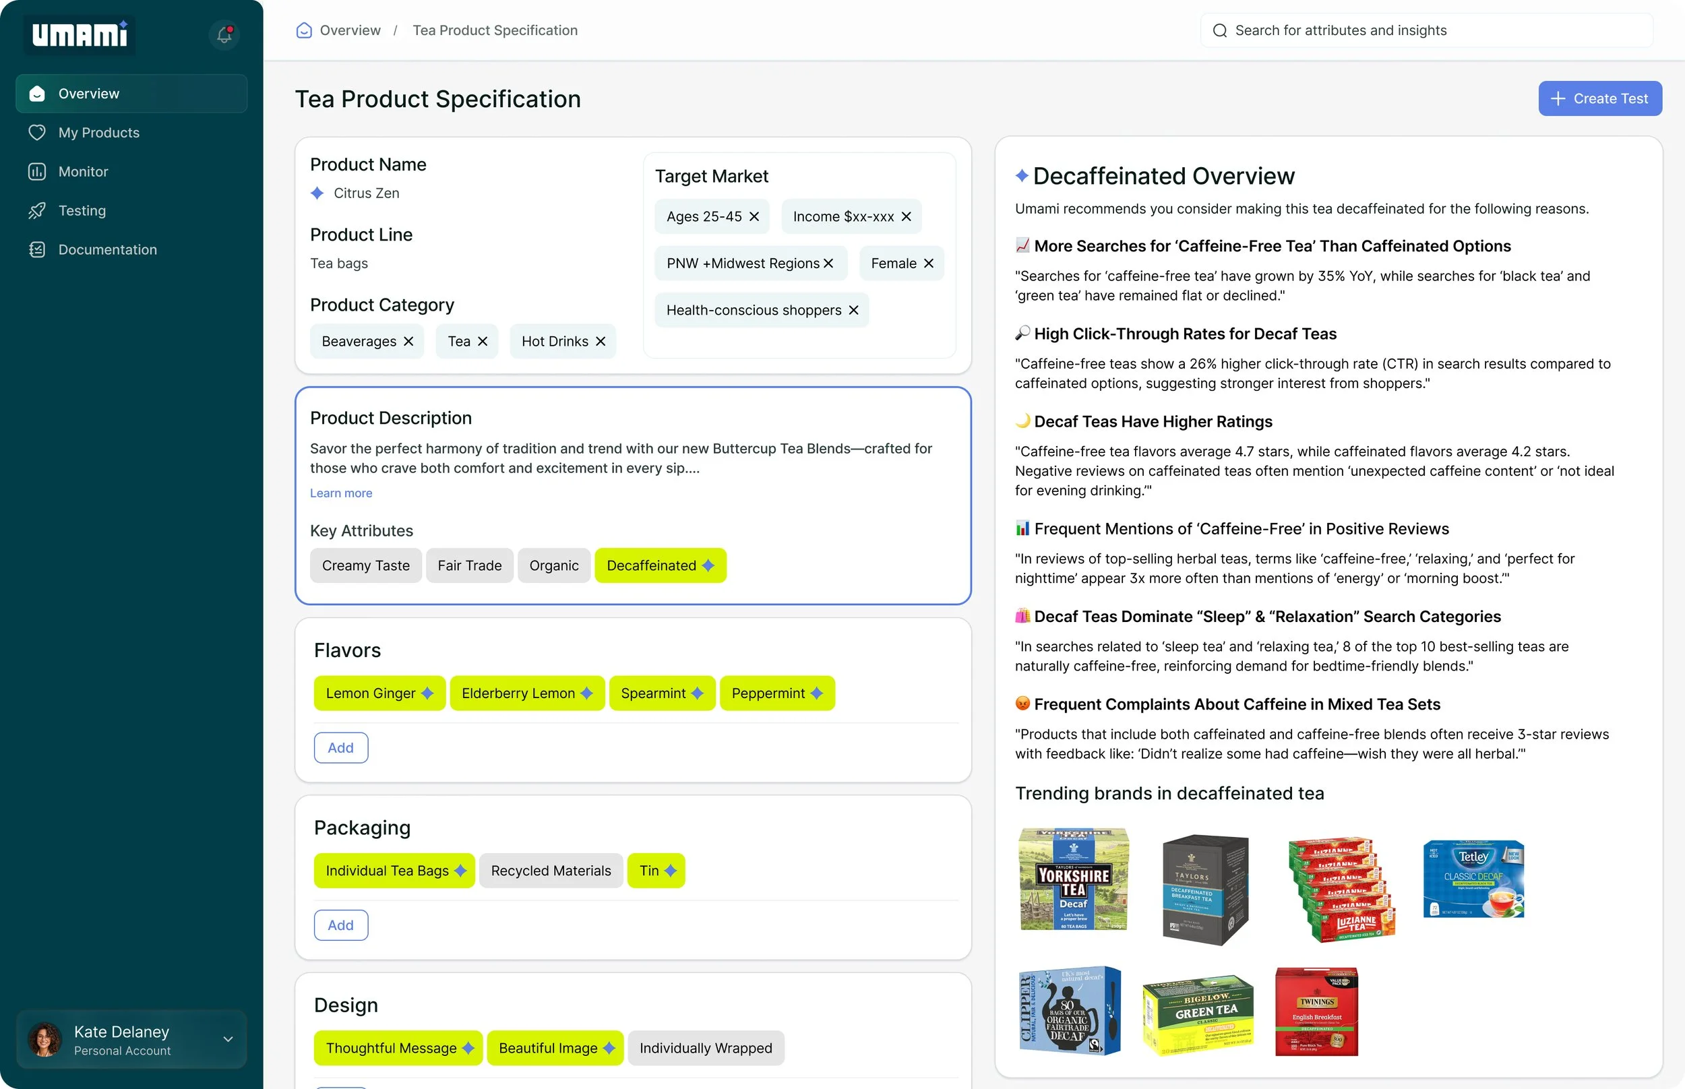Click the Umami logo
Image resolution: width=1685 pixels, height=1089 pixels.
click(80, 34)
